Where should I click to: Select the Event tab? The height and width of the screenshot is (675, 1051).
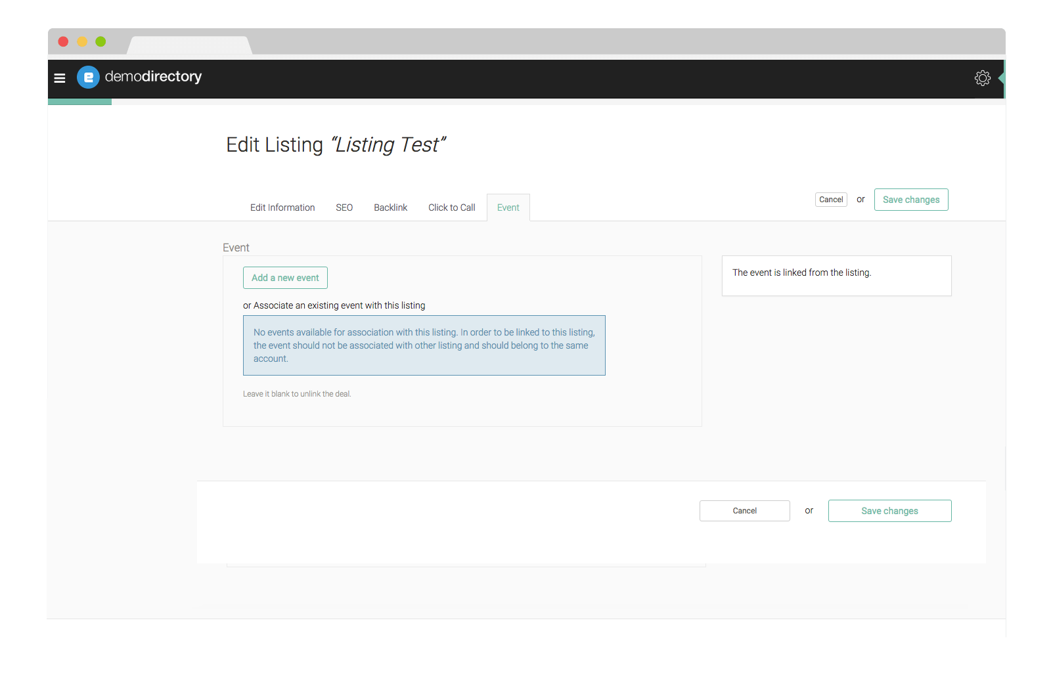click(x=508, y=207)
